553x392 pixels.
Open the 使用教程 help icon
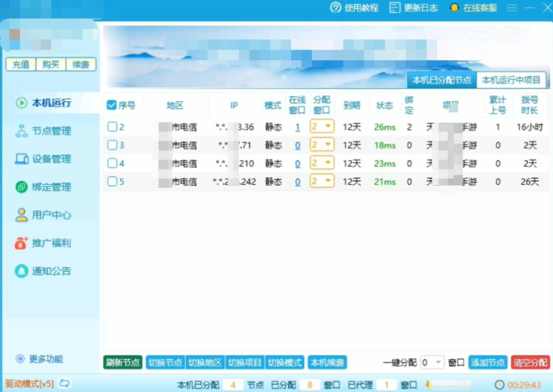pyautogui.click(x=335, y=7)
